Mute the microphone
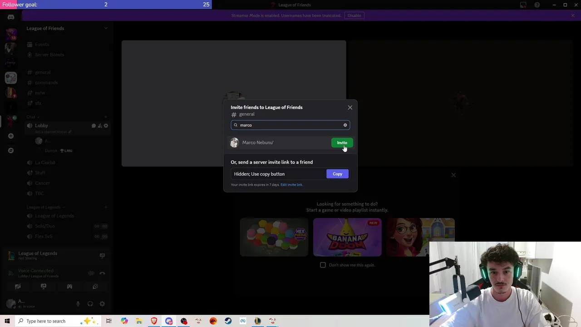This screenshot has width=581, height=327. (78, 304)
